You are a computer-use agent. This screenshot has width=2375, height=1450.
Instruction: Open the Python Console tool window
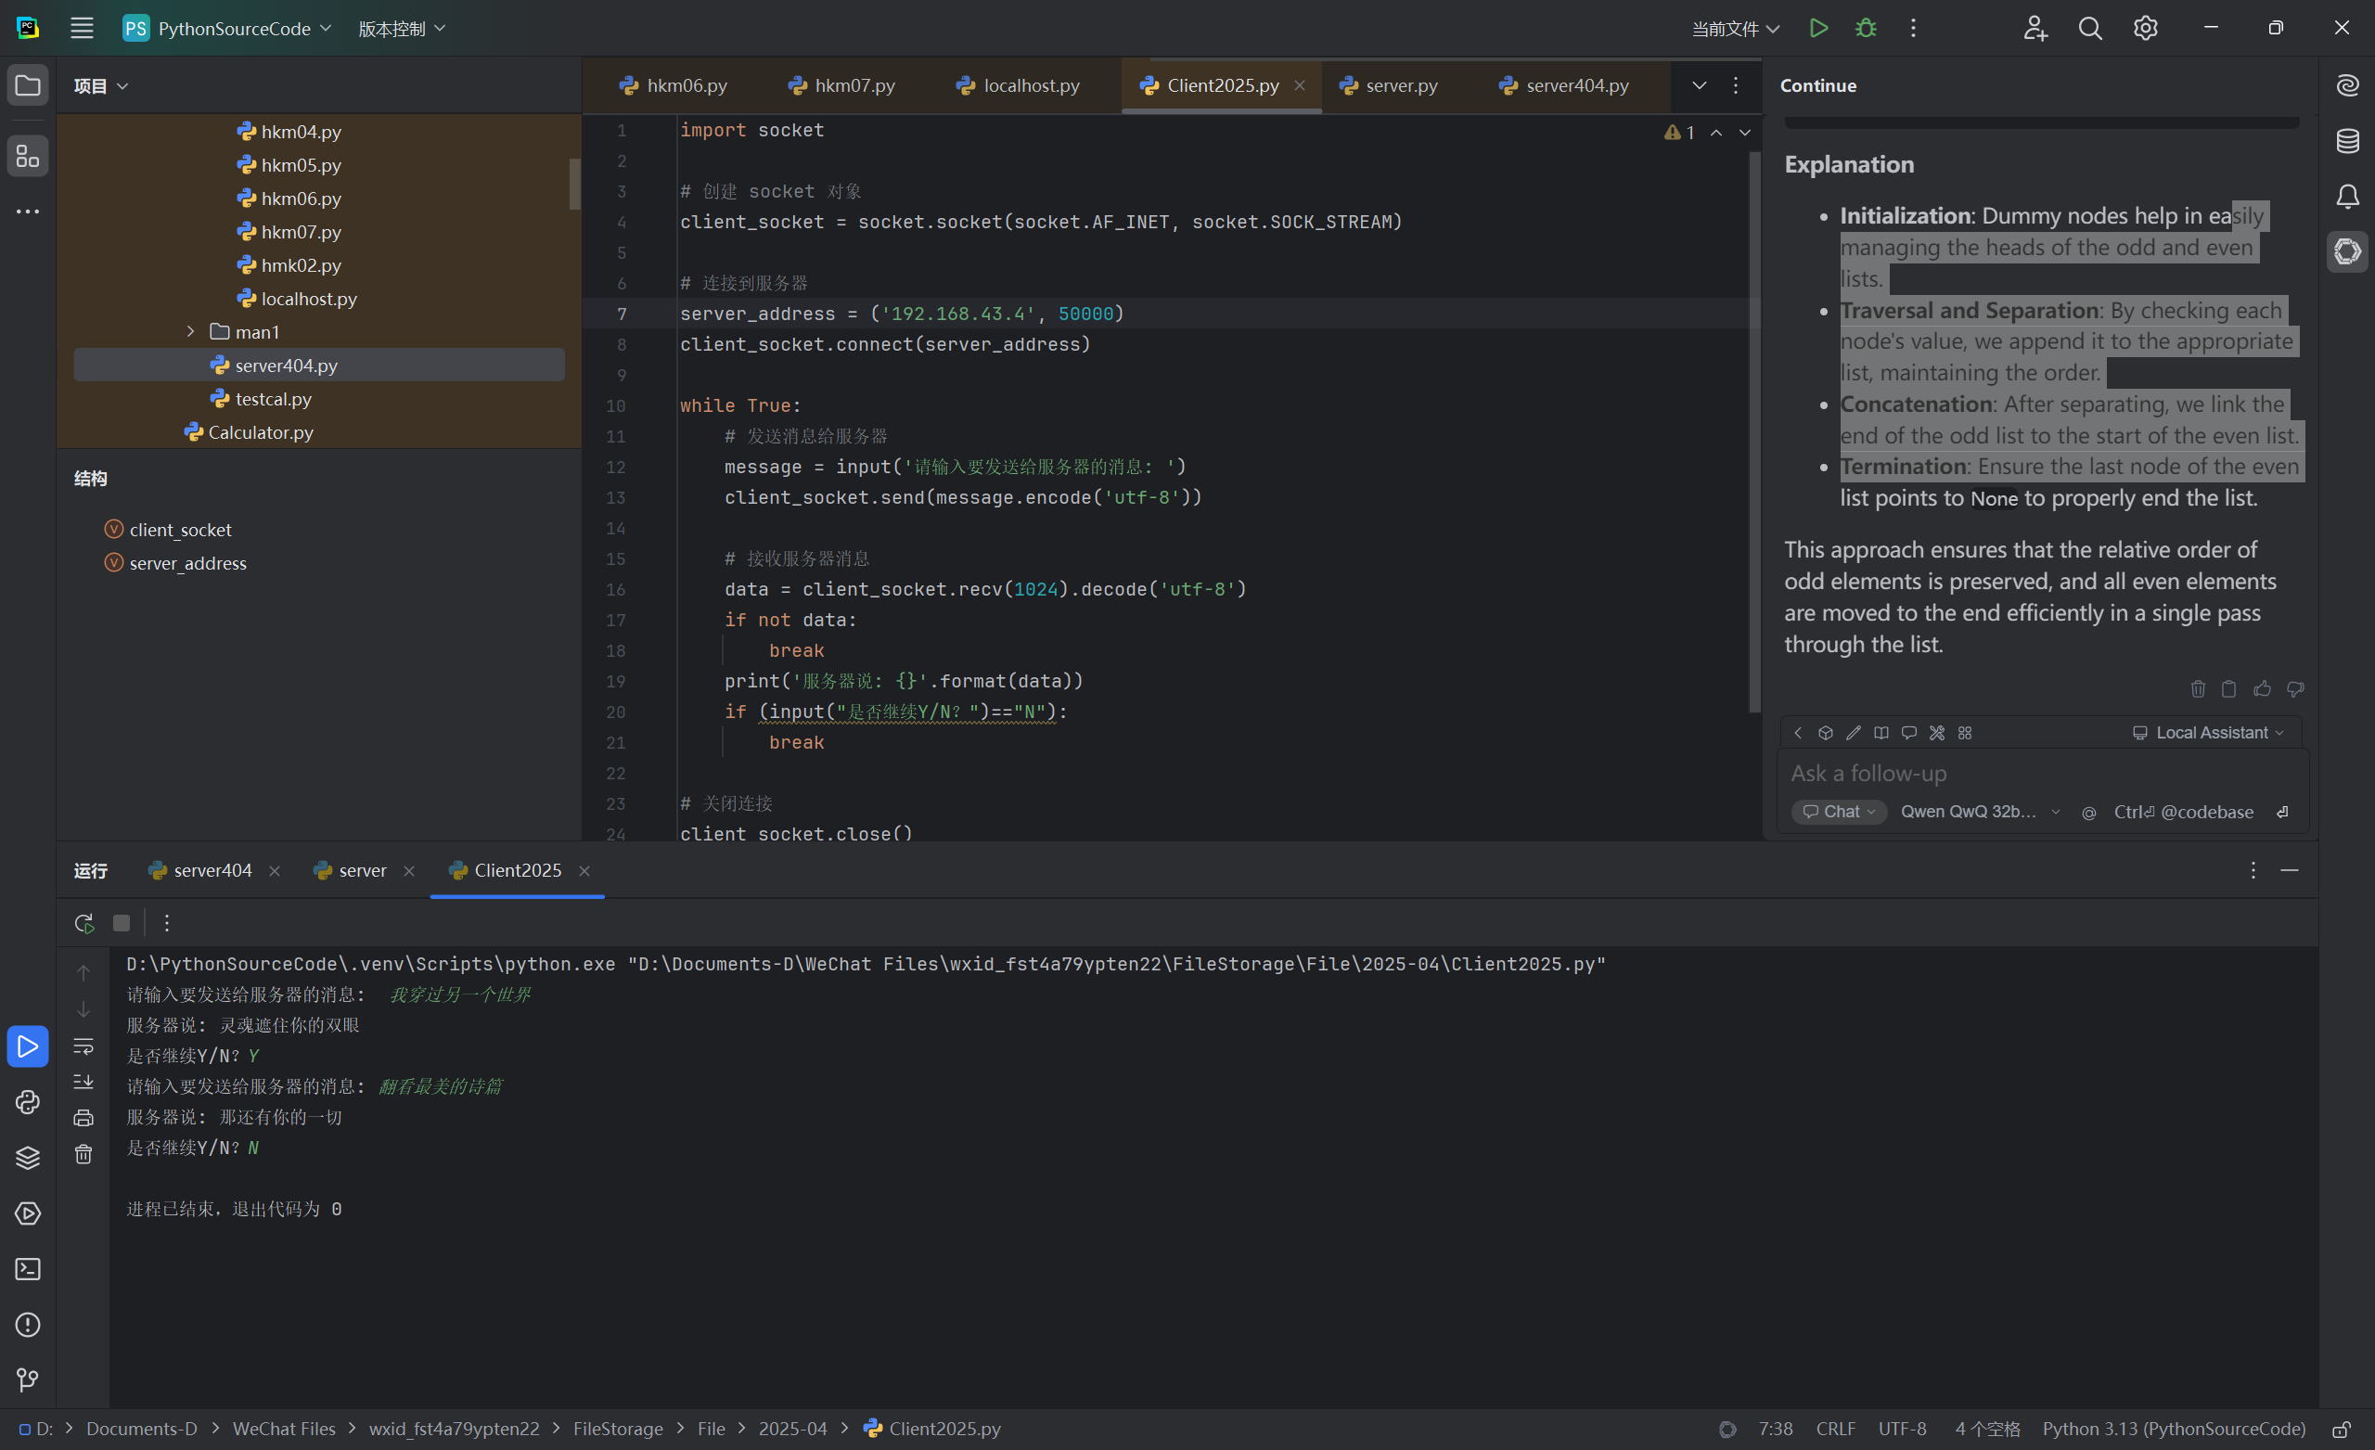[28, 1102]
